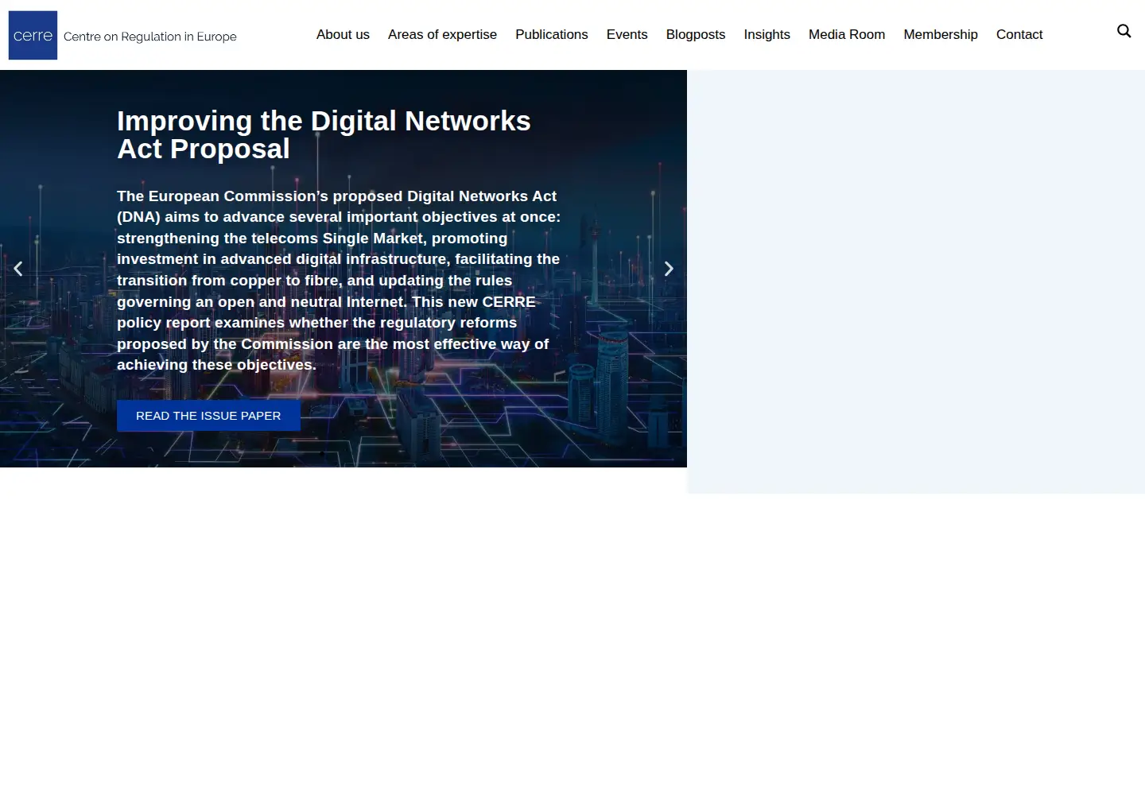Open the Improving the Digital Networks Act Proposal headline
Viewport: 1145px width, 795px height.
[x=324, y=135]
